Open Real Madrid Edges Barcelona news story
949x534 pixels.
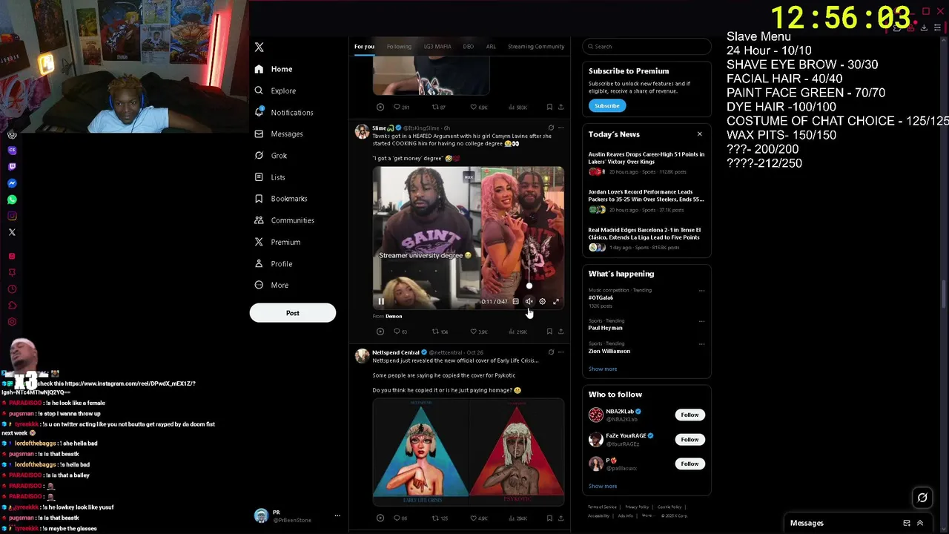tap(647, 239)
